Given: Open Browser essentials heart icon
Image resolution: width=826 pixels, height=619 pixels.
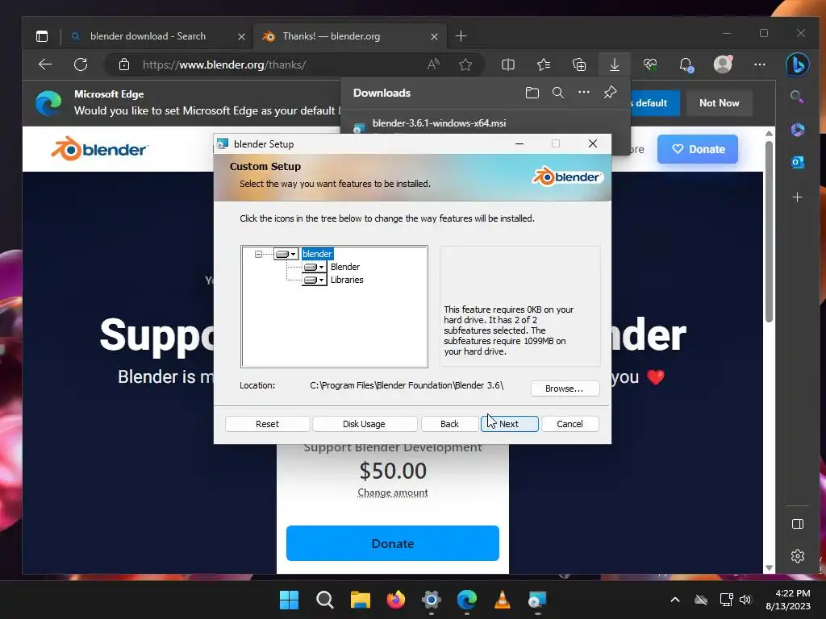Looking at the screenshot, I should coord(650,64).
